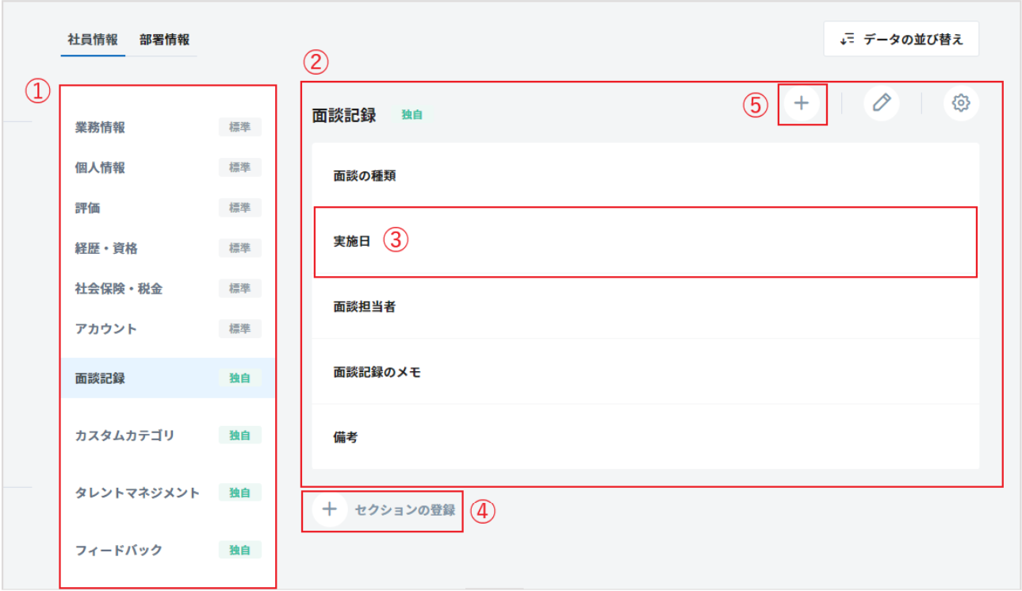The height and width of the screenshot is (591, 1022).
Task: Open the 評価 category
Action: click(87, 208)
